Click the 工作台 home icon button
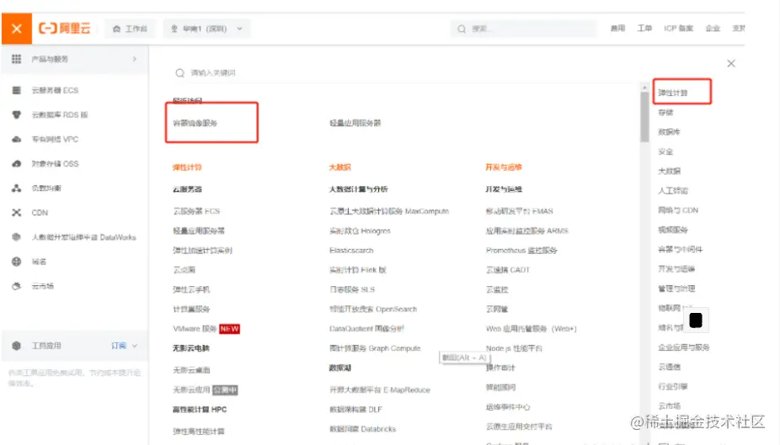This screenshot has height=445, width=780. point(130,29)
